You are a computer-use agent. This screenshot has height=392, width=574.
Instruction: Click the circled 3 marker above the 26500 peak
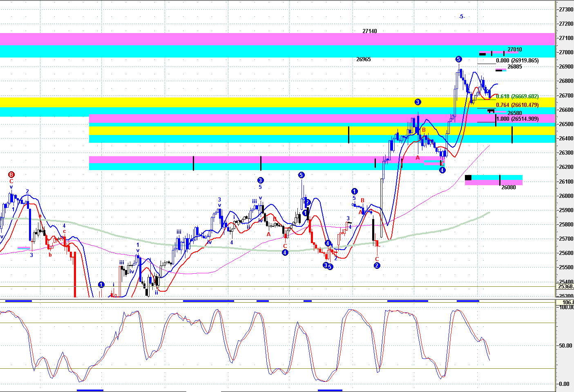click(x=418, y=102)
